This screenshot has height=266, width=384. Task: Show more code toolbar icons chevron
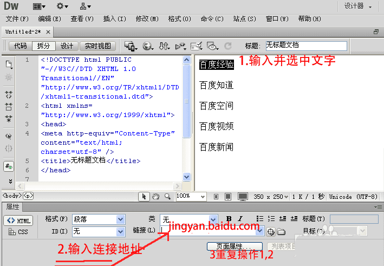(x=10, y=181)
